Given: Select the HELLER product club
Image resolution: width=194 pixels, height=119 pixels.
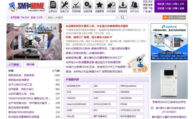Looking at the screenshot, I should point(78,116).
